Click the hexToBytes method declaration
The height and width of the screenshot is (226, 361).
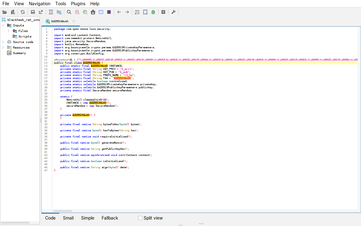[x=99, y=130]
